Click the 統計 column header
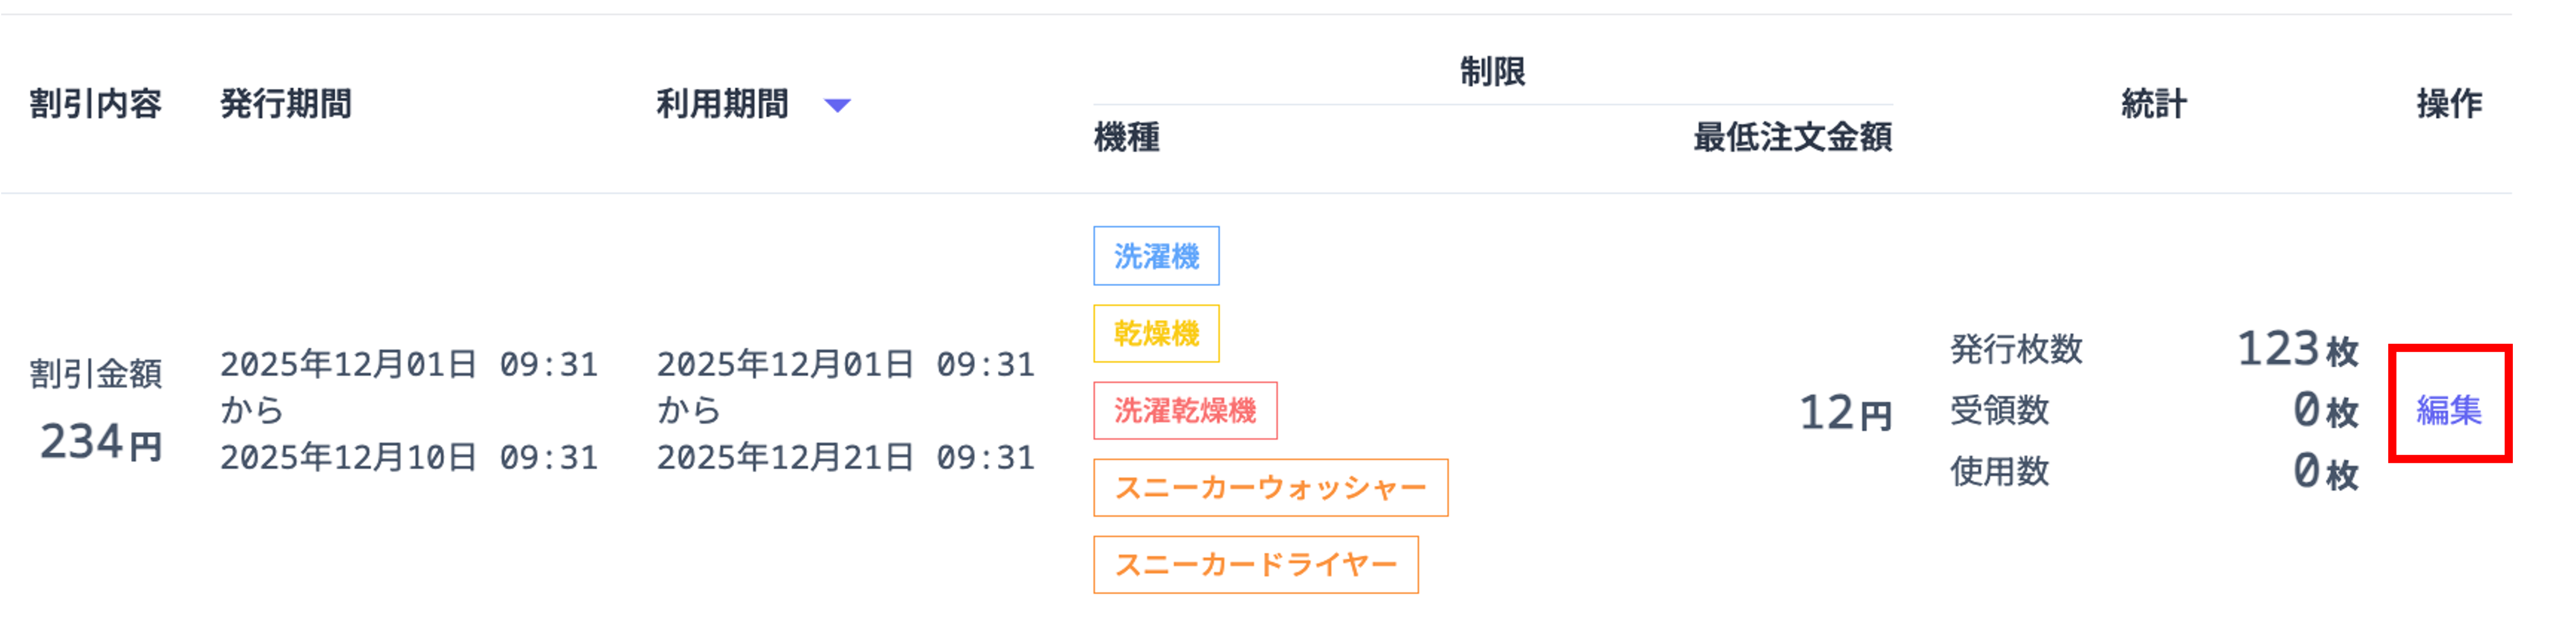 coord(2154,104)
